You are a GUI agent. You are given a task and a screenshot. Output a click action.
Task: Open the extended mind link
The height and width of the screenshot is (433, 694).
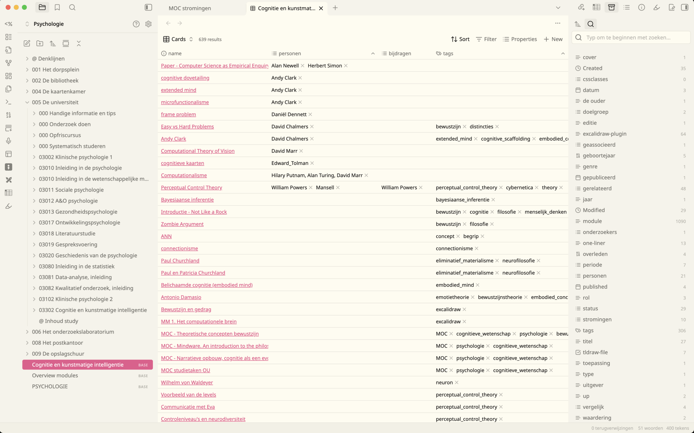coord(178,90)
